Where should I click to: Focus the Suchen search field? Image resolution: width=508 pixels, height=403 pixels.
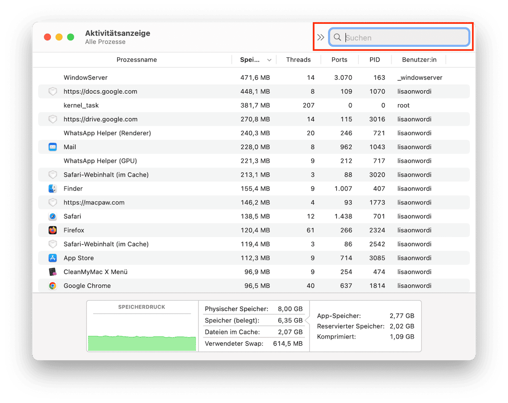click(399, 37)
